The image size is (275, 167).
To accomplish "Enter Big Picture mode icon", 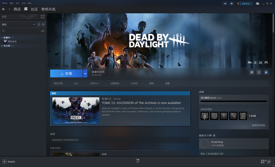I will [x=258, y=4].
